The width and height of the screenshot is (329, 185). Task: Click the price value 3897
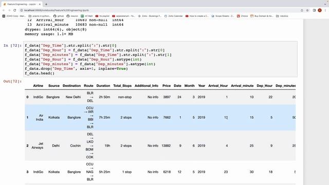pos(167,97)
